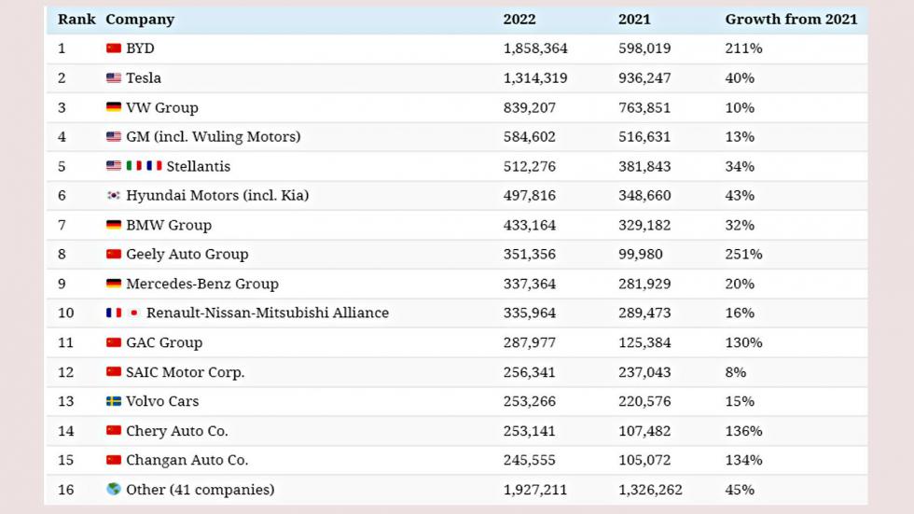Screen dimensions: 914x514
Task: Click Chery's 2021 value 107,482
Action: click(644, 431)
